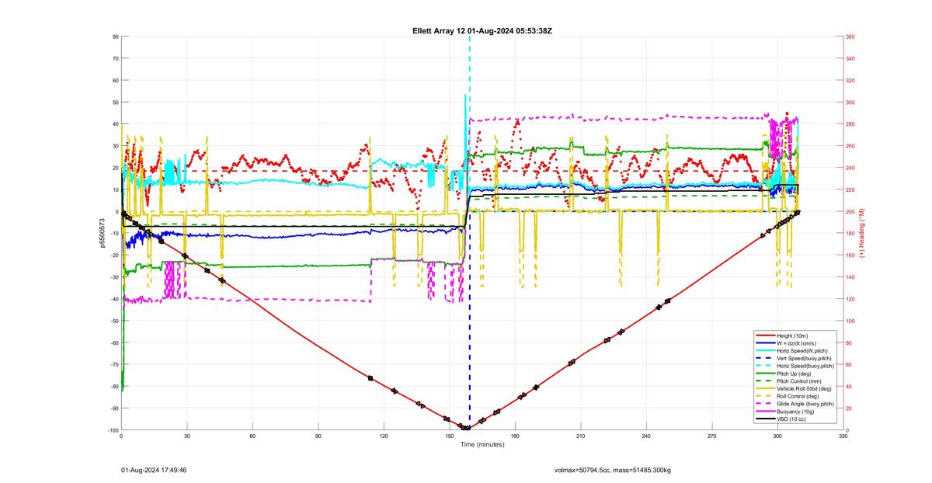
Task: Click the plot title "Ellett Array 12 01-Aug-2024 05:53:38Z"
Action: coord(482,30)
